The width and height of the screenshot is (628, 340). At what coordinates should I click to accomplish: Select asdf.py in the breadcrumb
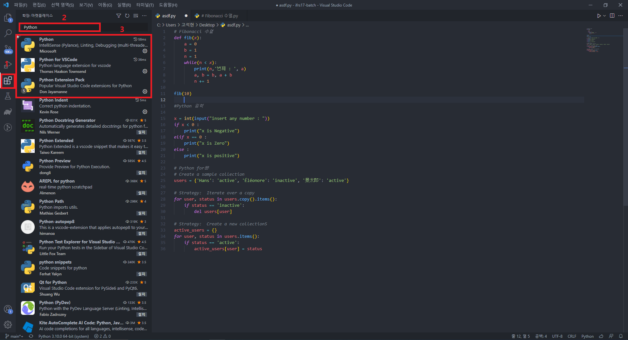231,25
